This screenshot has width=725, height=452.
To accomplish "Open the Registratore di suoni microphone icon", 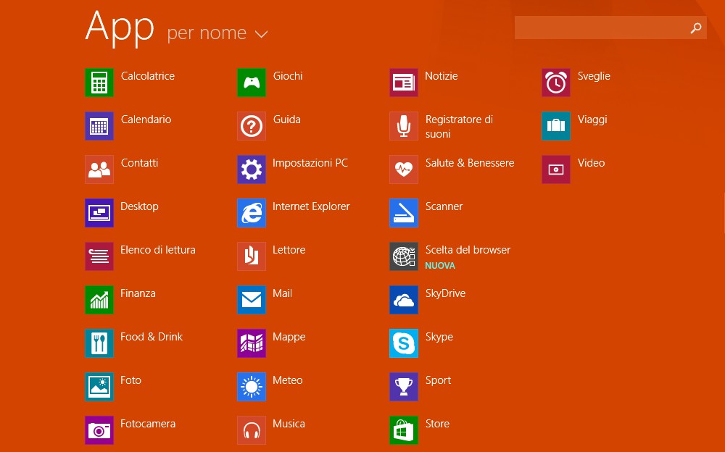I will pos(404,126).
